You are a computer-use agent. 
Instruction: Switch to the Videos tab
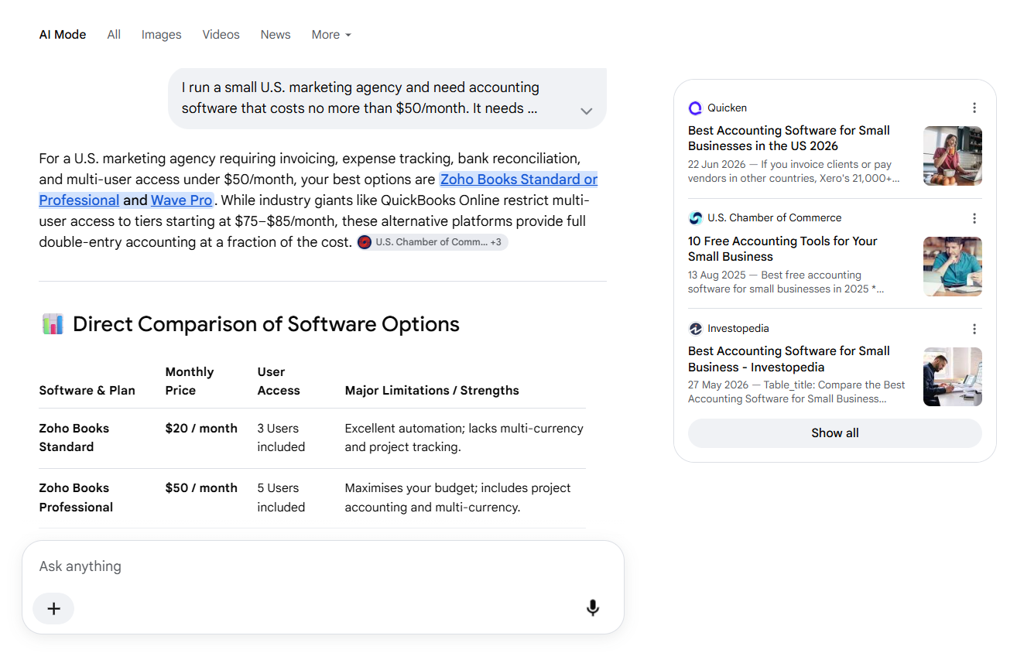pos(221,35)
